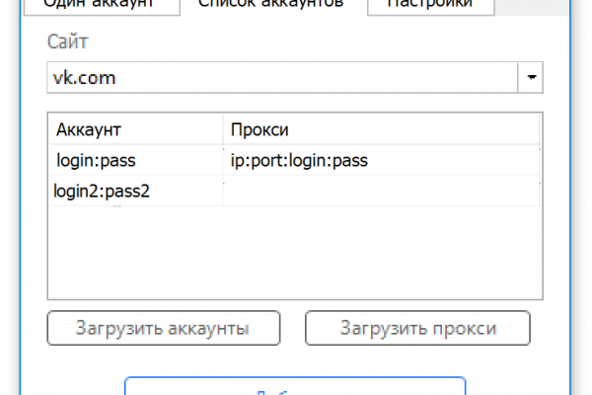Select the ip:port:login:pass proxy cell
Viewport: 592px width, 395px height.
tap(381, 160)
